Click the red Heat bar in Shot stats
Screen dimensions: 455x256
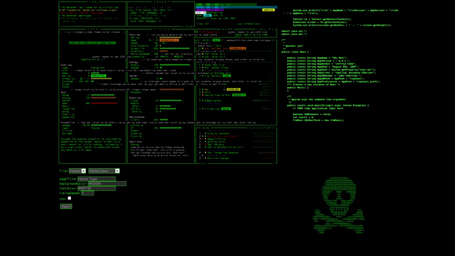(x=104, y=103)
